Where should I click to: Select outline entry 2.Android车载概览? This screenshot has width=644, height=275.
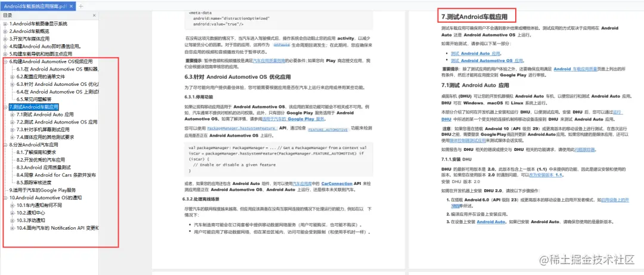29,31
